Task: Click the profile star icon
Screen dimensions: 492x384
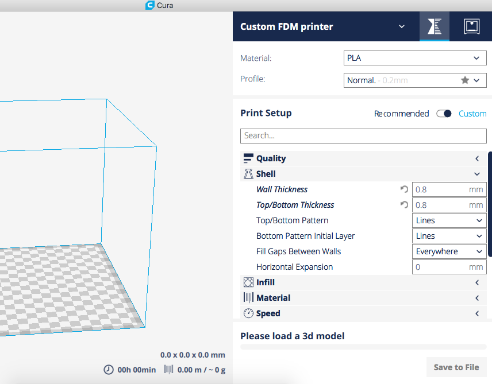Action: [x=465, y=80]
